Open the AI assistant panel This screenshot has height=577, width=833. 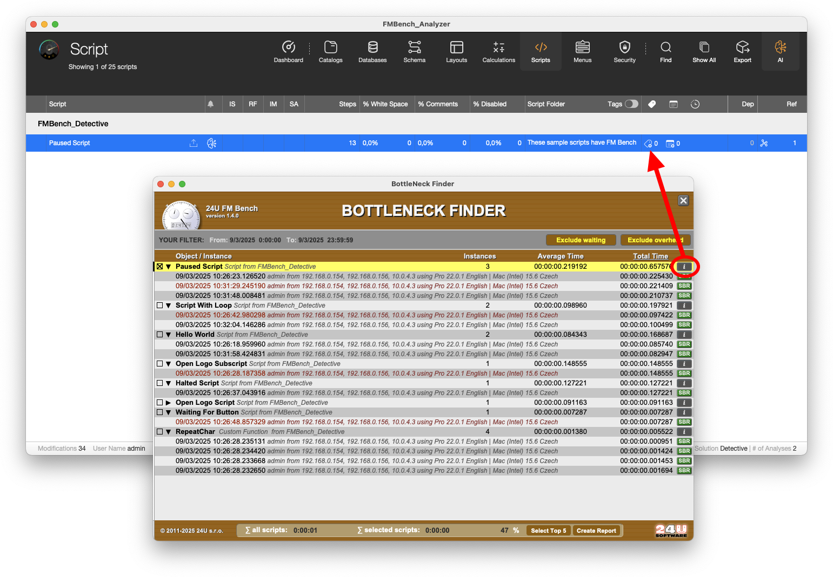pos(780,52)
